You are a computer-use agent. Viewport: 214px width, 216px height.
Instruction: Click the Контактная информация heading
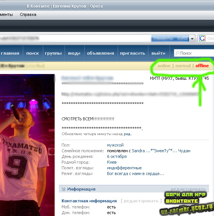[x=89, y=201]
